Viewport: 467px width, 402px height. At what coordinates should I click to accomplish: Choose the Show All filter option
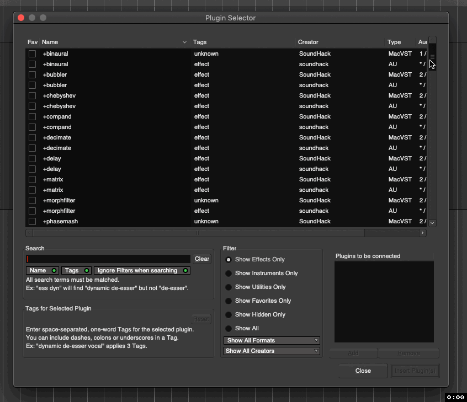click(x=227, y=328)
